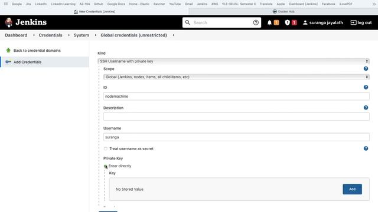Open the AWS bookmark
The width and height of the screenshot is (378, 212).
tap(214, 4)
